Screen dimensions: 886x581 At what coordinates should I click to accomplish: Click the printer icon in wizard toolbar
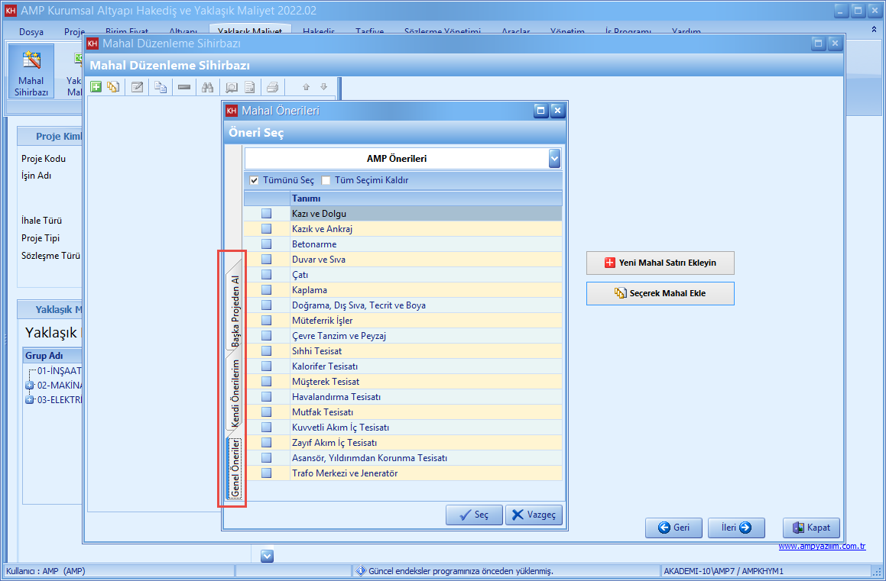click(273, 87)
